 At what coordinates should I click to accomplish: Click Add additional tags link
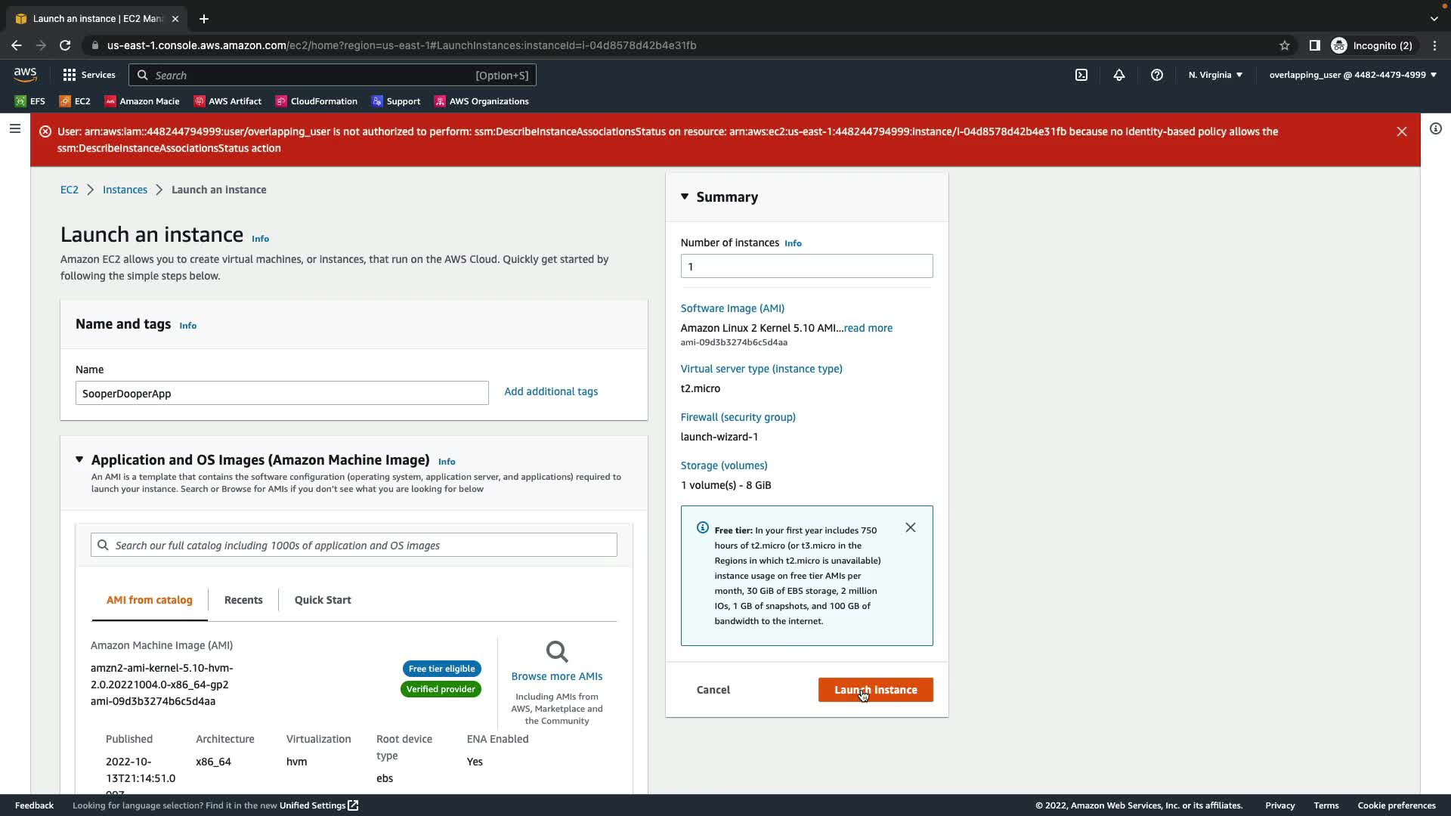(551, 391)
